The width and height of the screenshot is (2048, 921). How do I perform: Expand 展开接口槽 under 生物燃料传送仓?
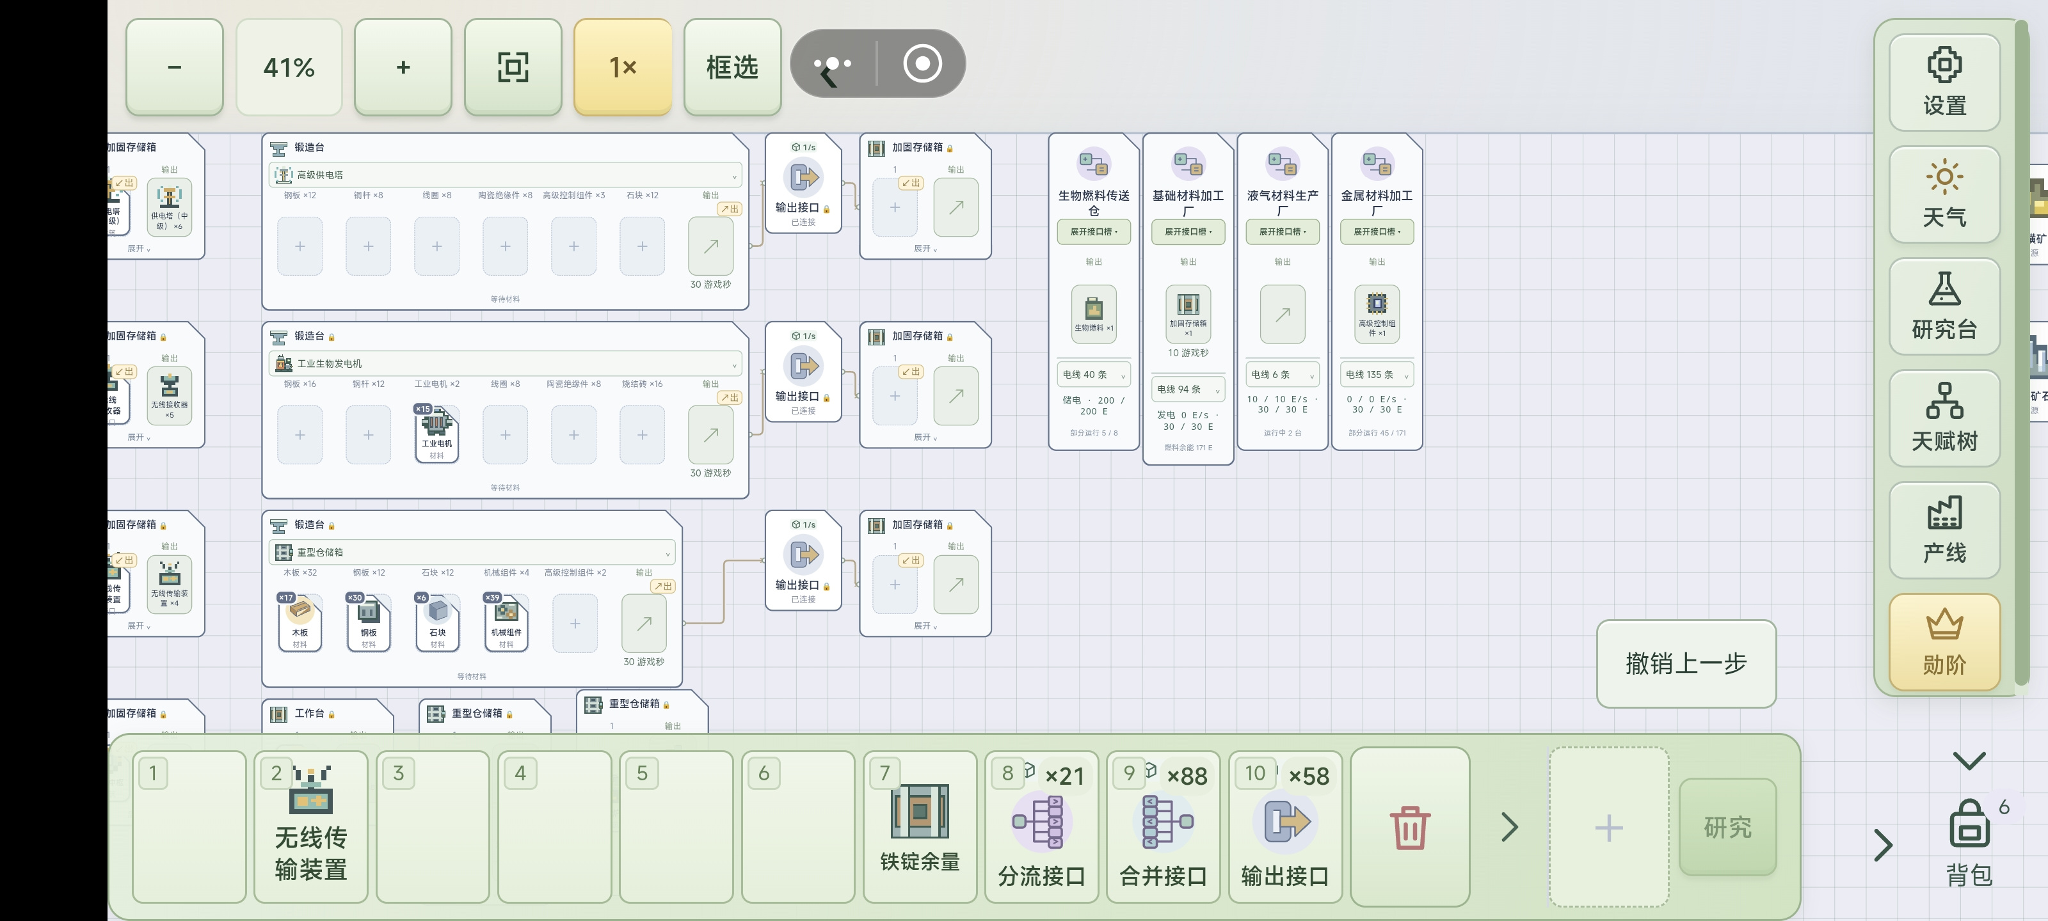1093,232
